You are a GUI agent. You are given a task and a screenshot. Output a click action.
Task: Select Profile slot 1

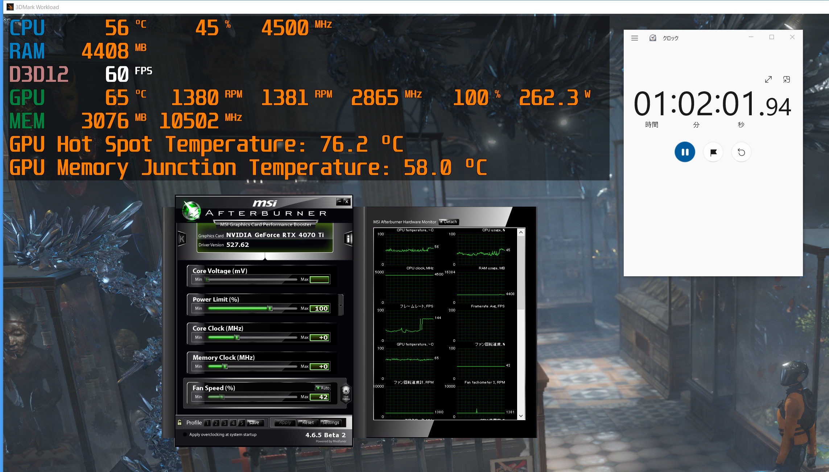[207, 423]
